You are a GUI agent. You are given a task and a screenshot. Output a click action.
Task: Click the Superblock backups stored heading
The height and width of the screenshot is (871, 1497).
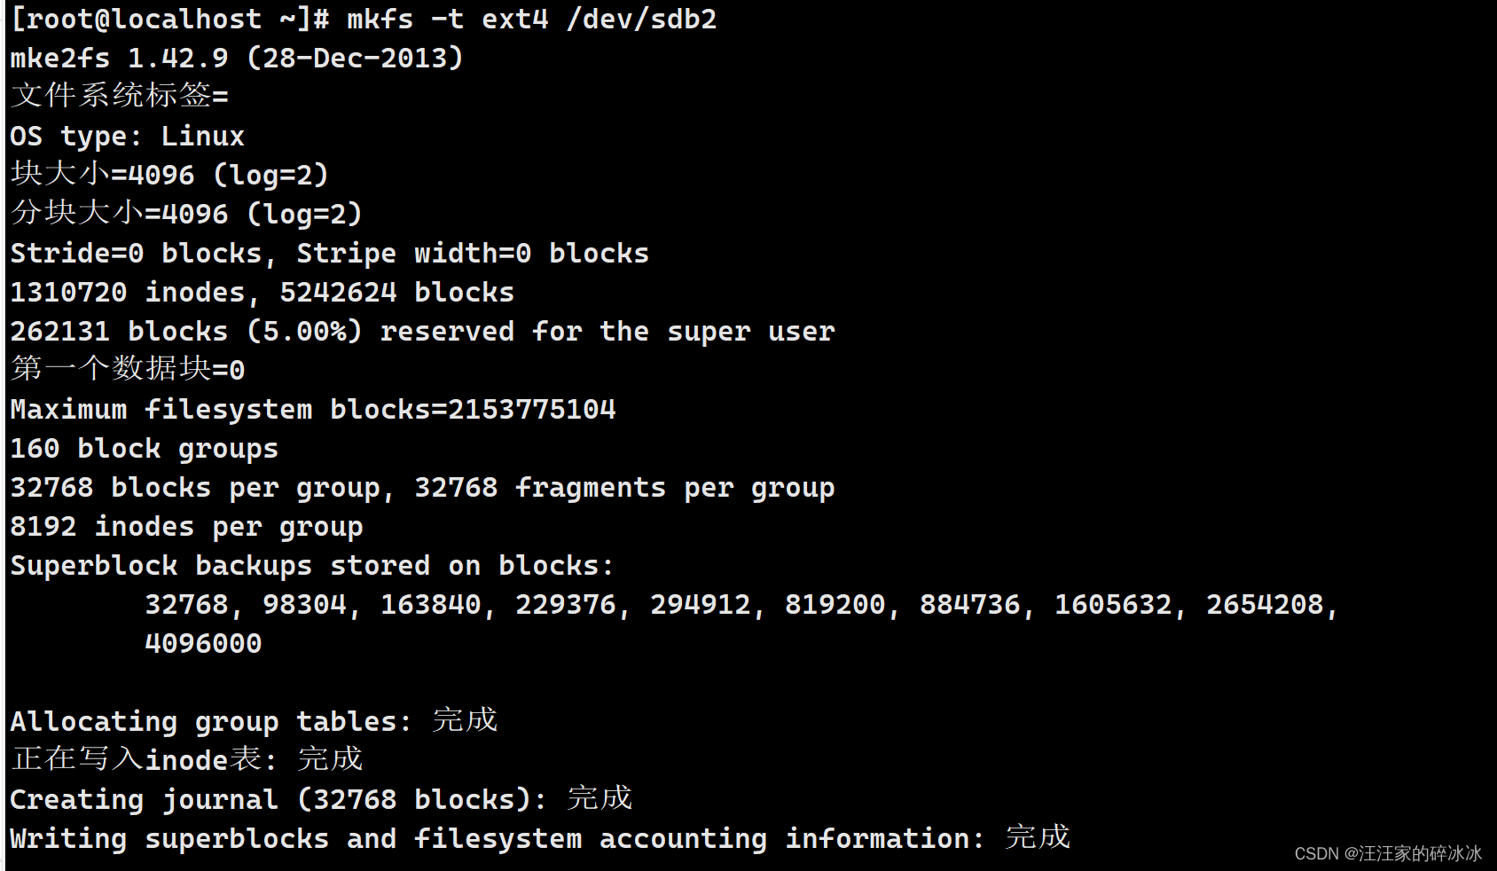point(310,565)
